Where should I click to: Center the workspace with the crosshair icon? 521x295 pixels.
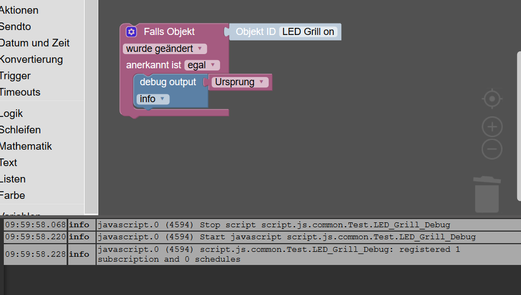492,99
